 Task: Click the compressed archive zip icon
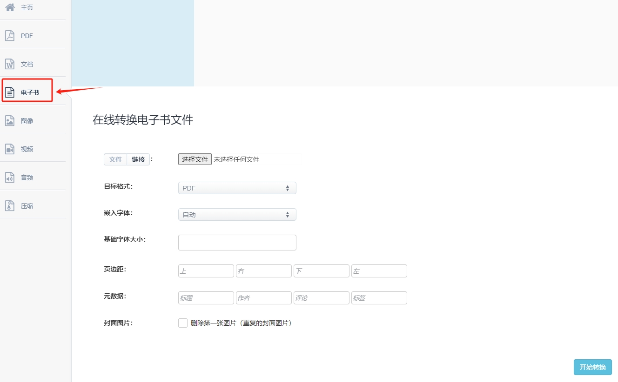[10, 206]
